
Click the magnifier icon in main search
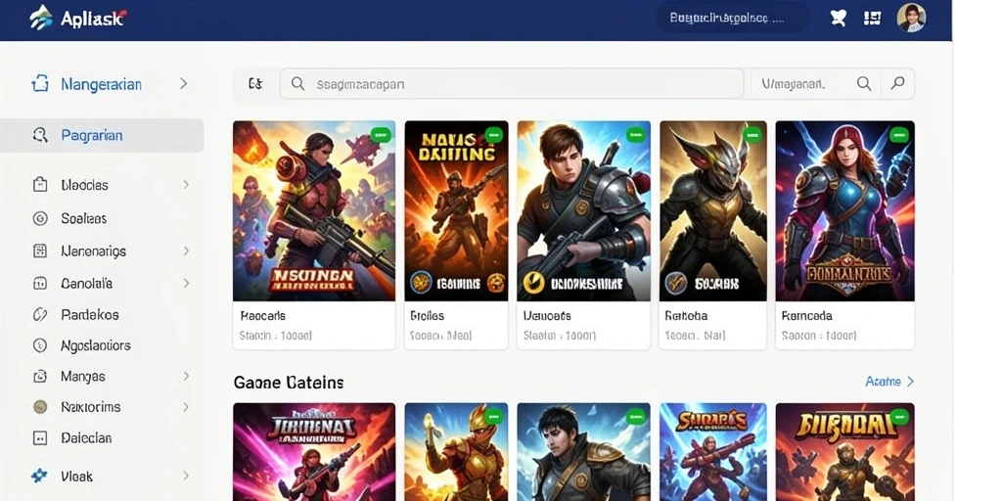(x=297, y=84)
